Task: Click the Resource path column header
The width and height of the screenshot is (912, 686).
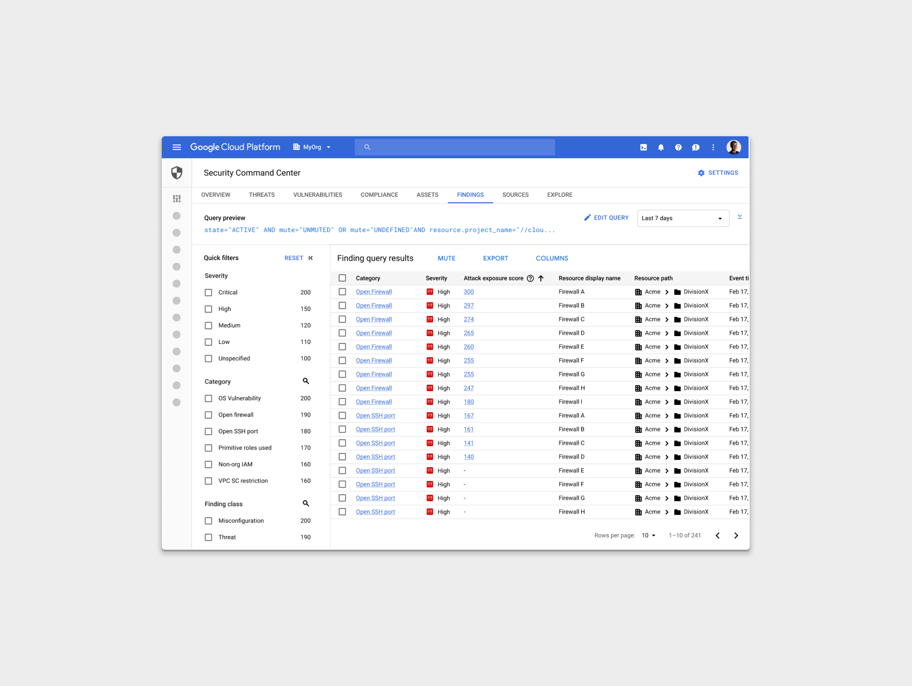Action: [653, 278]
